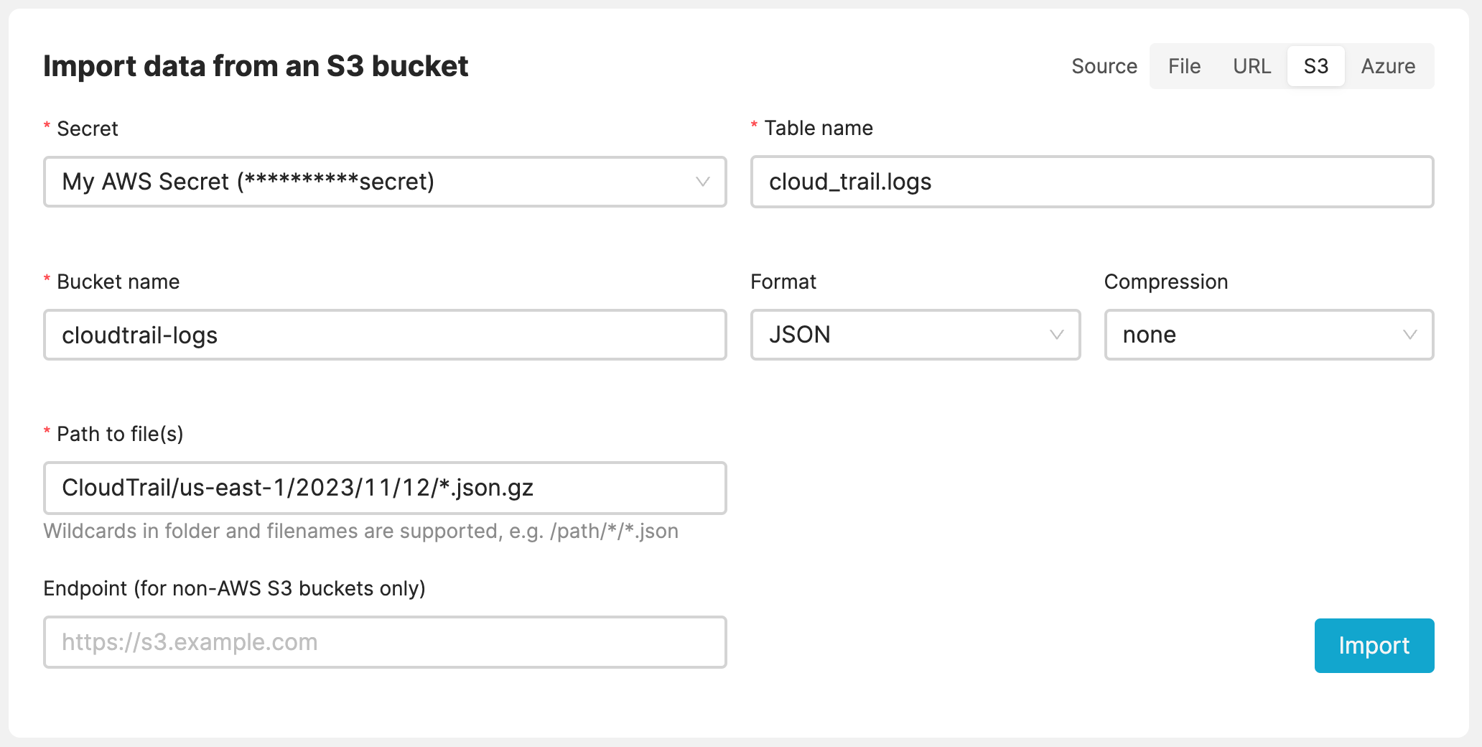Open the Azure import tab

[x=1388, y=66]
